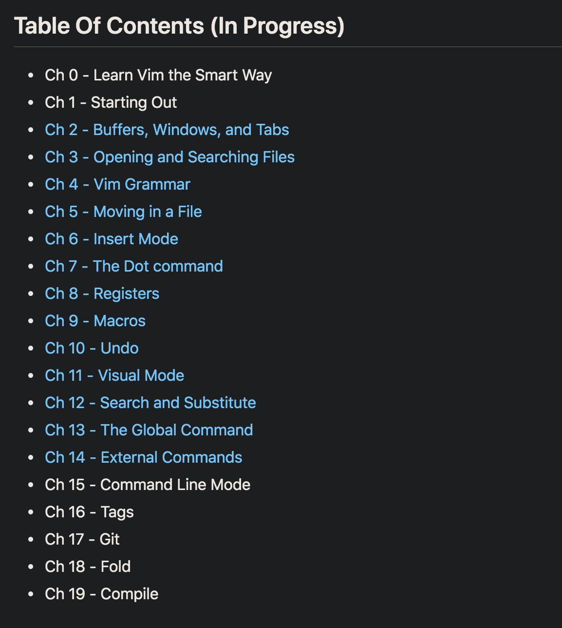Visit the Ch 8 - Registers chapter
This screenshot has height=628, width=562.
(102, 294)
